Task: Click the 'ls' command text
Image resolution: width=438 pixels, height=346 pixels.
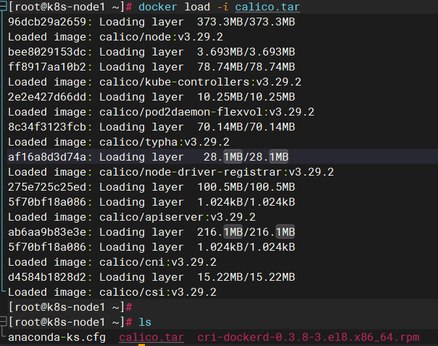Action: (x=145, y=322)
